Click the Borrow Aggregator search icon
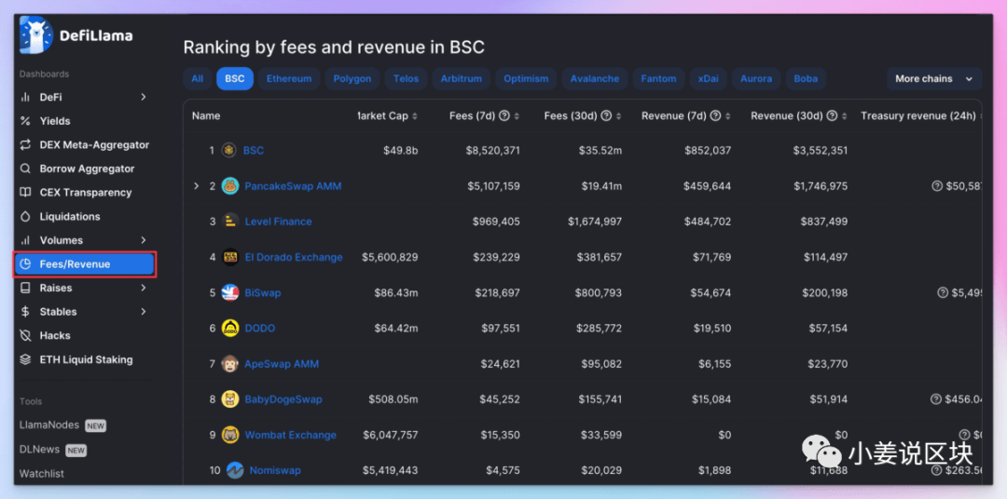1007x499 pixels. point(25,169)
